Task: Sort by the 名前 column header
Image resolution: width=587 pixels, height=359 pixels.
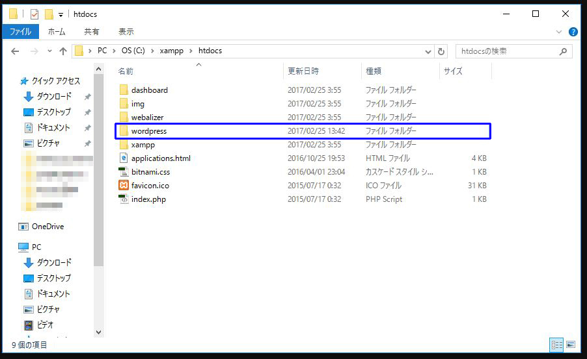Action: coord(126,71)
